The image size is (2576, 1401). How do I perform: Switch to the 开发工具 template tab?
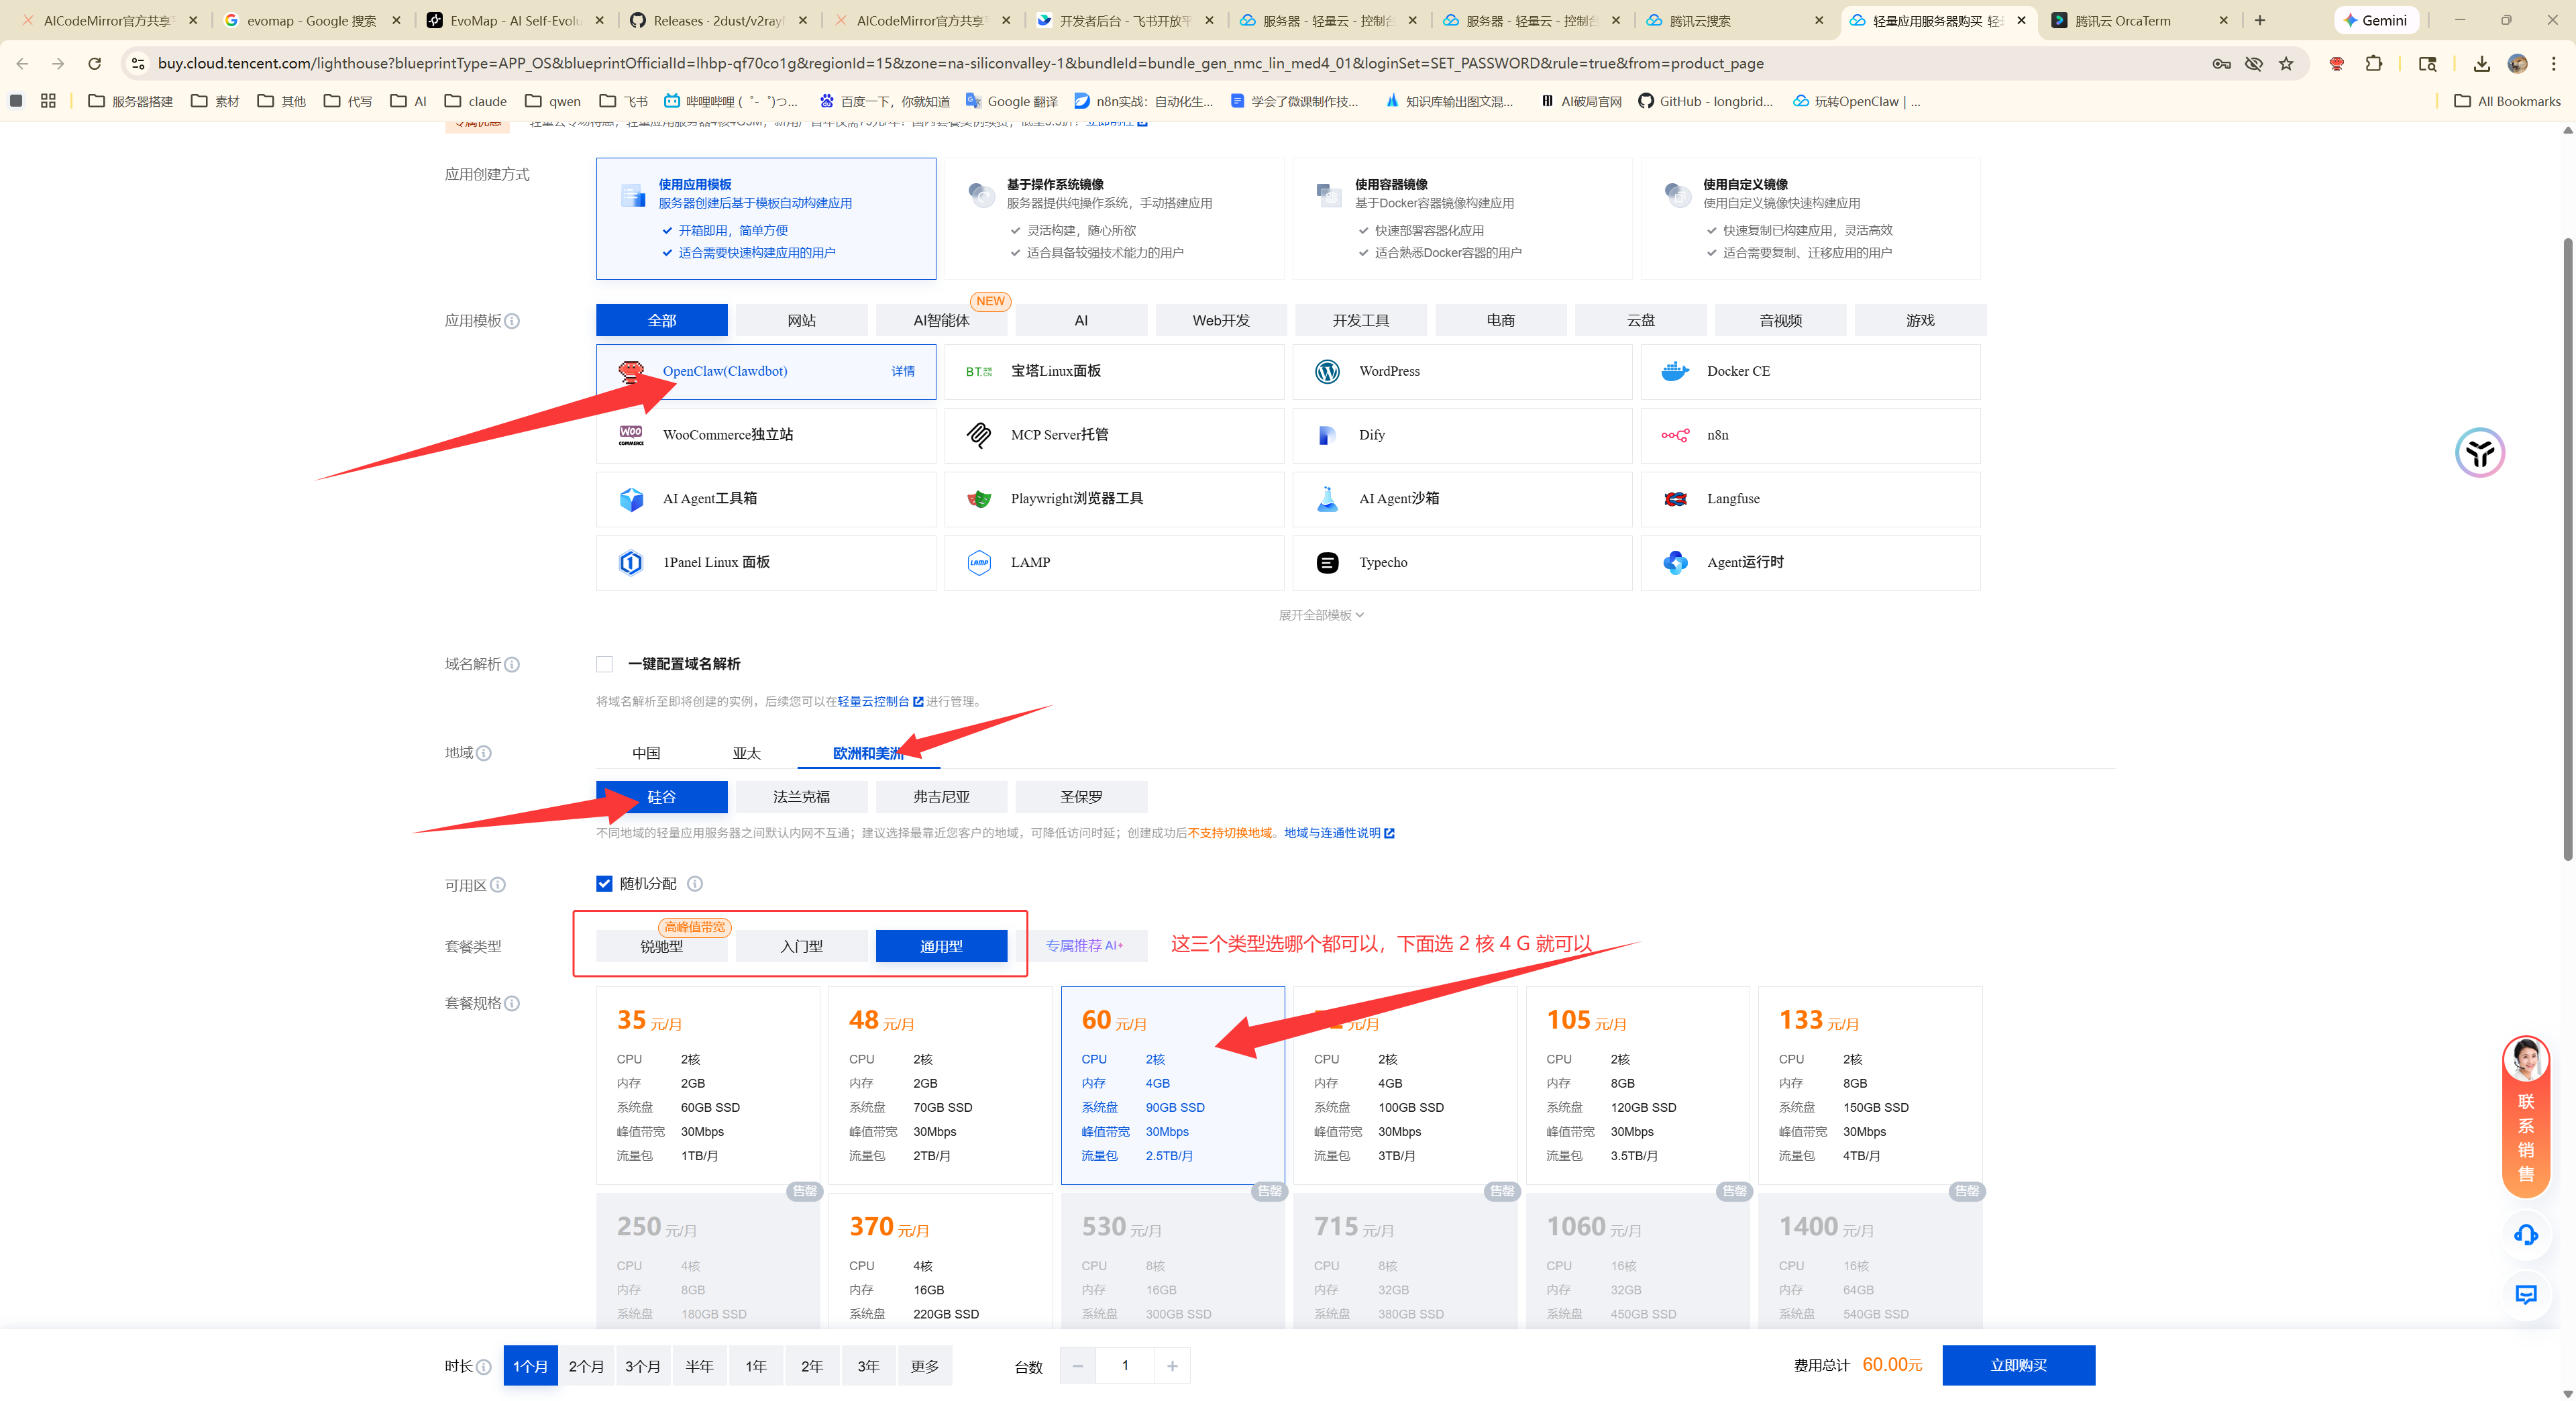click(x=1360, y=321)
